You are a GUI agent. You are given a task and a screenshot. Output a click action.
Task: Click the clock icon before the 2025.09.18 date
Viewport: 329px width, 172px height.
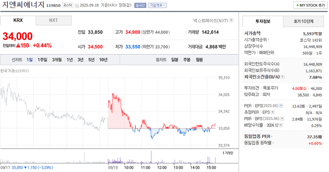77,5
